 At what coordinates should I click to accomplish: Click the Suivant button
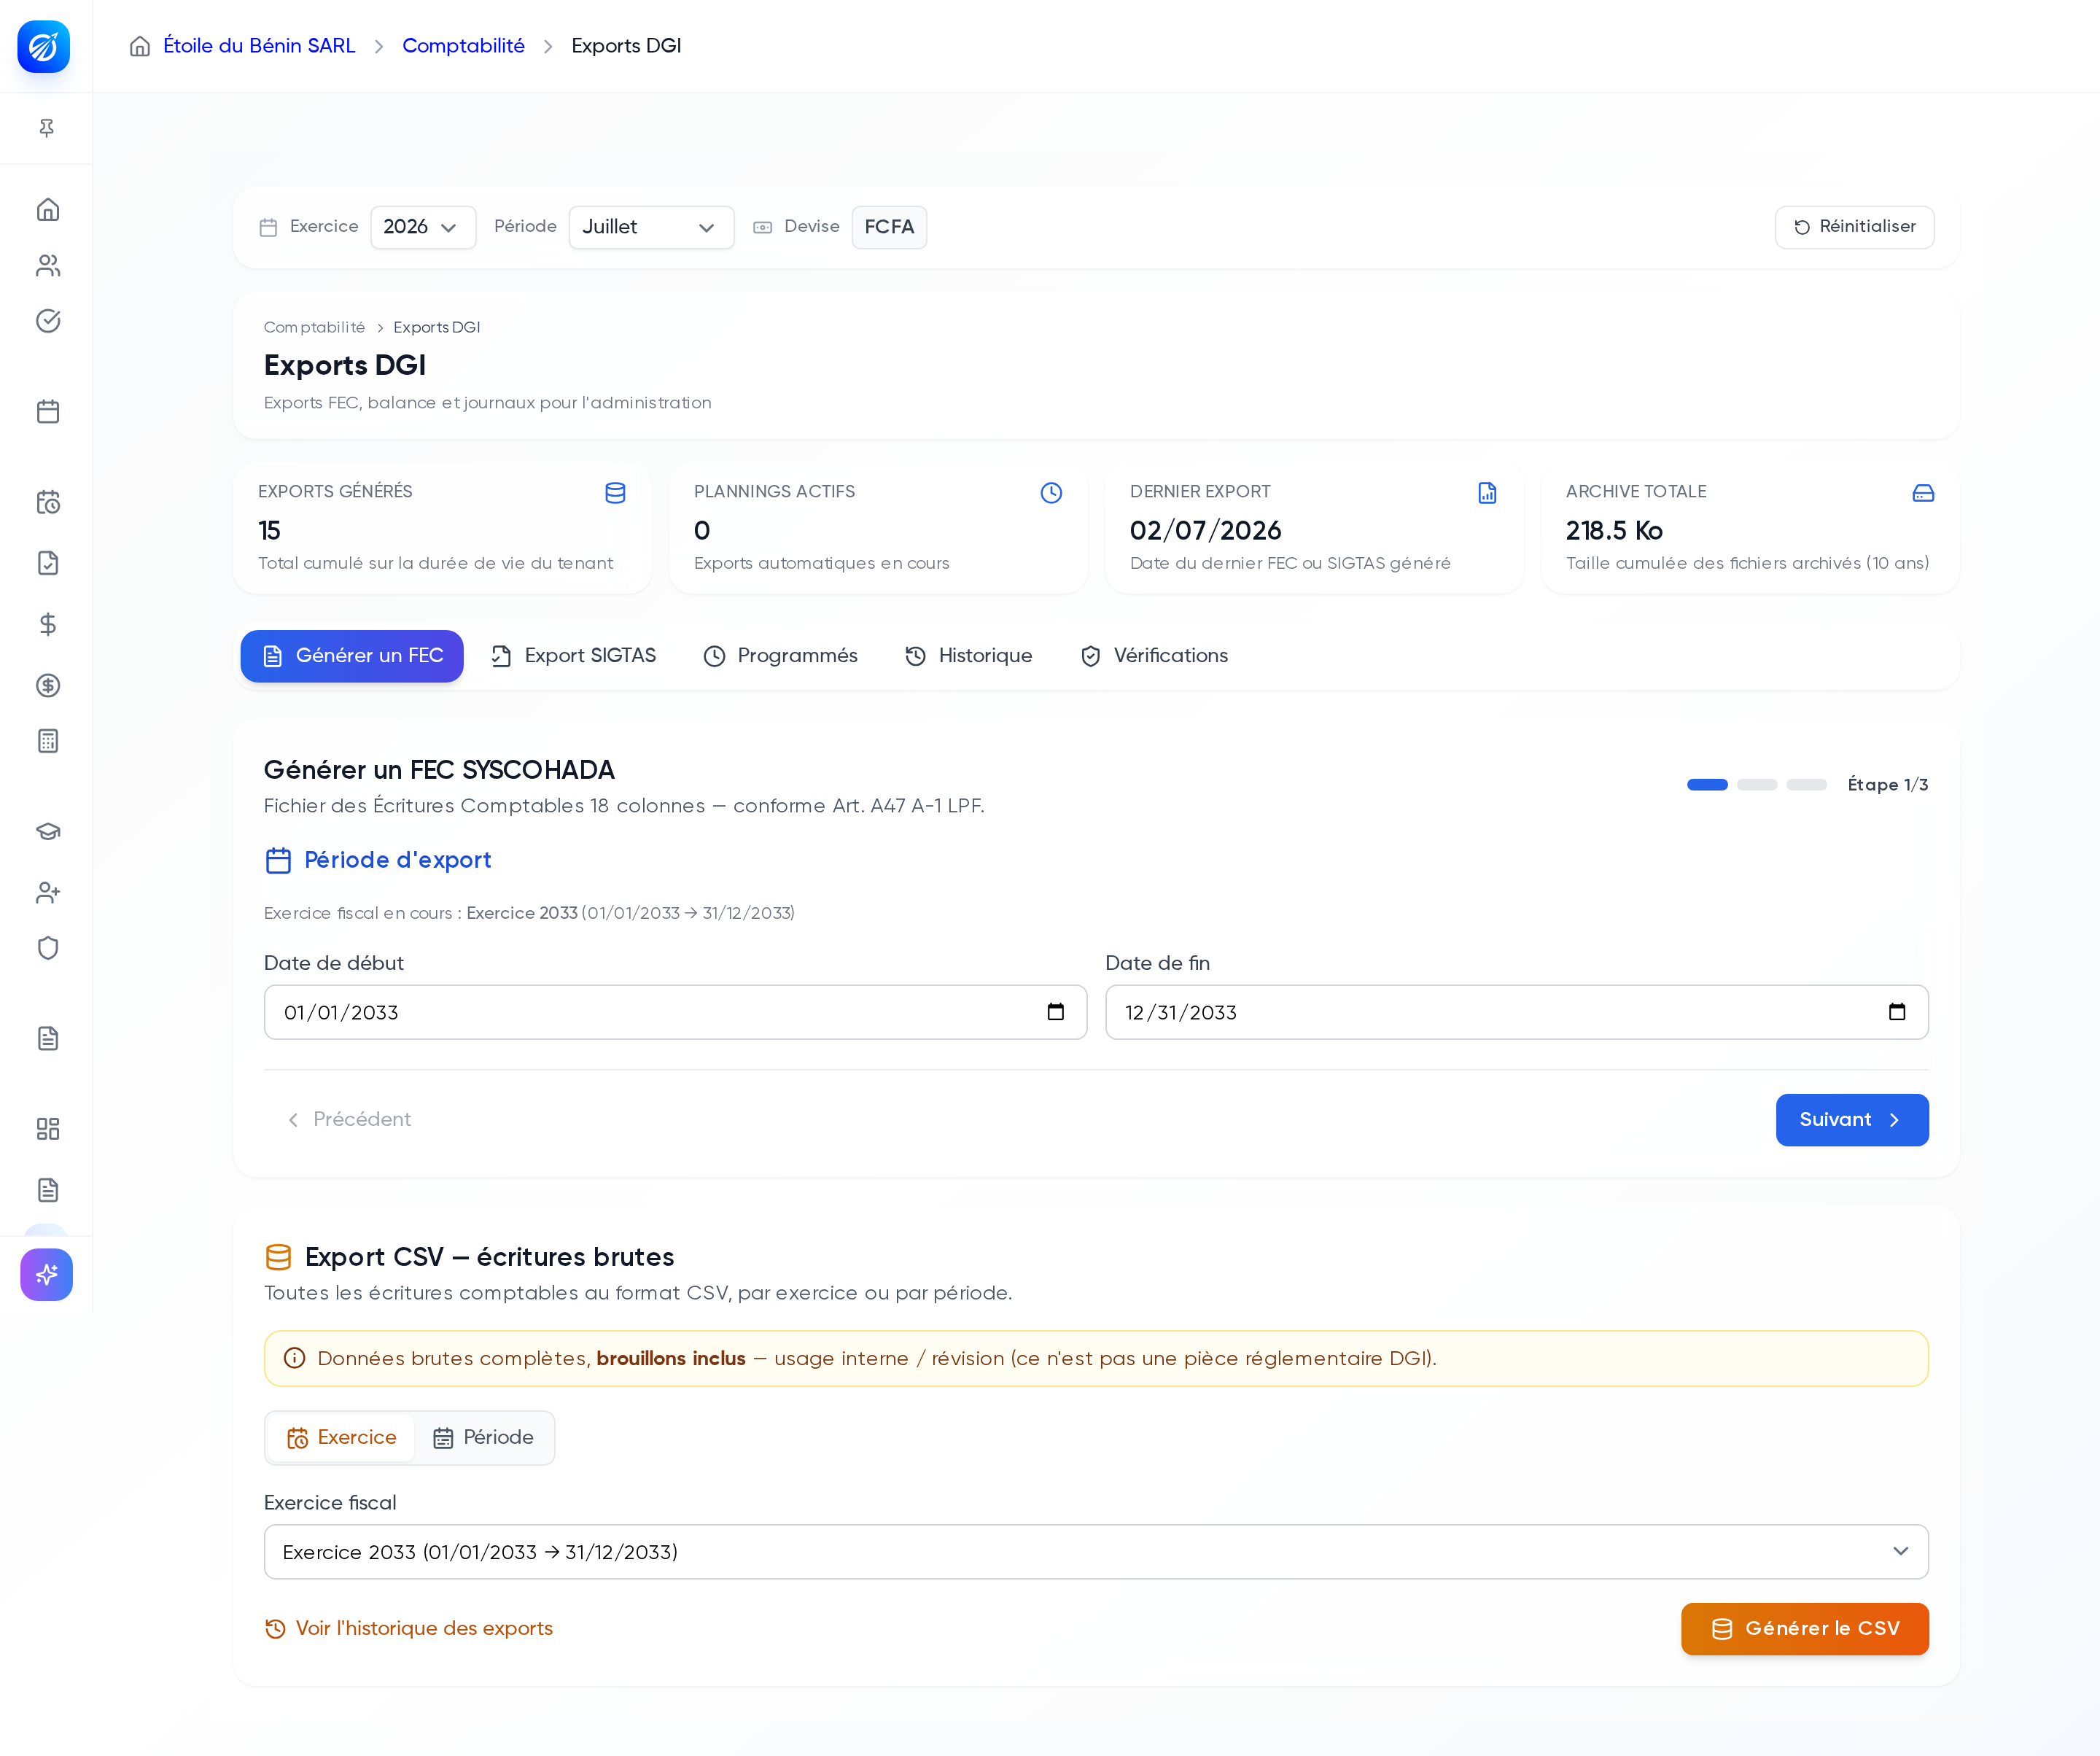coord(1852,1120)
